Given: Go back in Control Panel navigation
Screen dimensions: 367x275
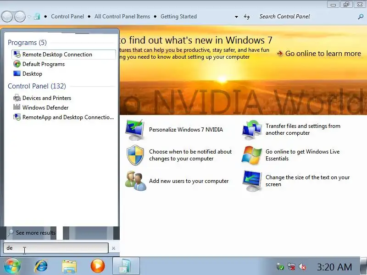Looking at the screenshot, I should pyautogui.click(x=7, y=16).
